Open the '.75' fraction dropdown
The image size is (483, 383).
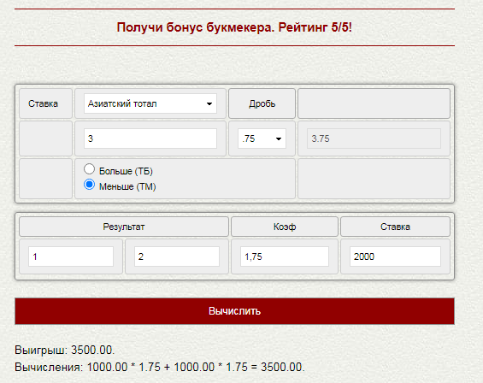tap(262, 138)
